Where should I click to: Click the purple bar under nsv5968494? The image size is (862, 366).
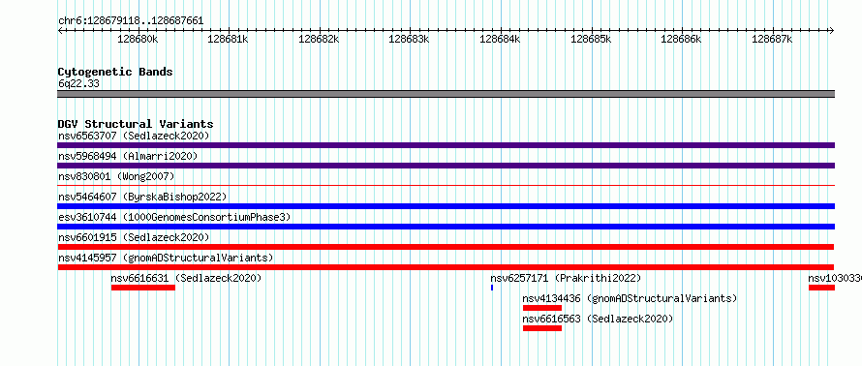[446, 166]
